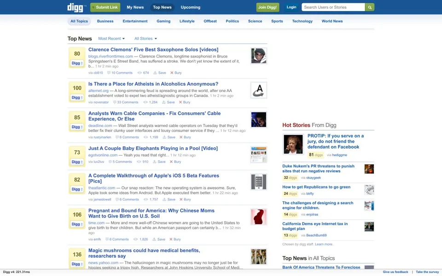This screenshot has height=276, width=442.
Task: Open the pregnant silhouette thumbnail
Action: pos(258,217)
